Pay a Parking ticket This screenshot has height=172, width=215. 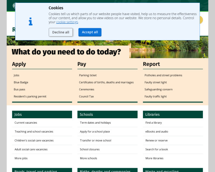pos(88,75)
